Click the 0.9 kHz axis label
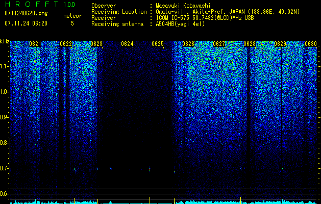The height and width of the screenshot is (204, 321). pyautogui.click(x=5, y=117)
